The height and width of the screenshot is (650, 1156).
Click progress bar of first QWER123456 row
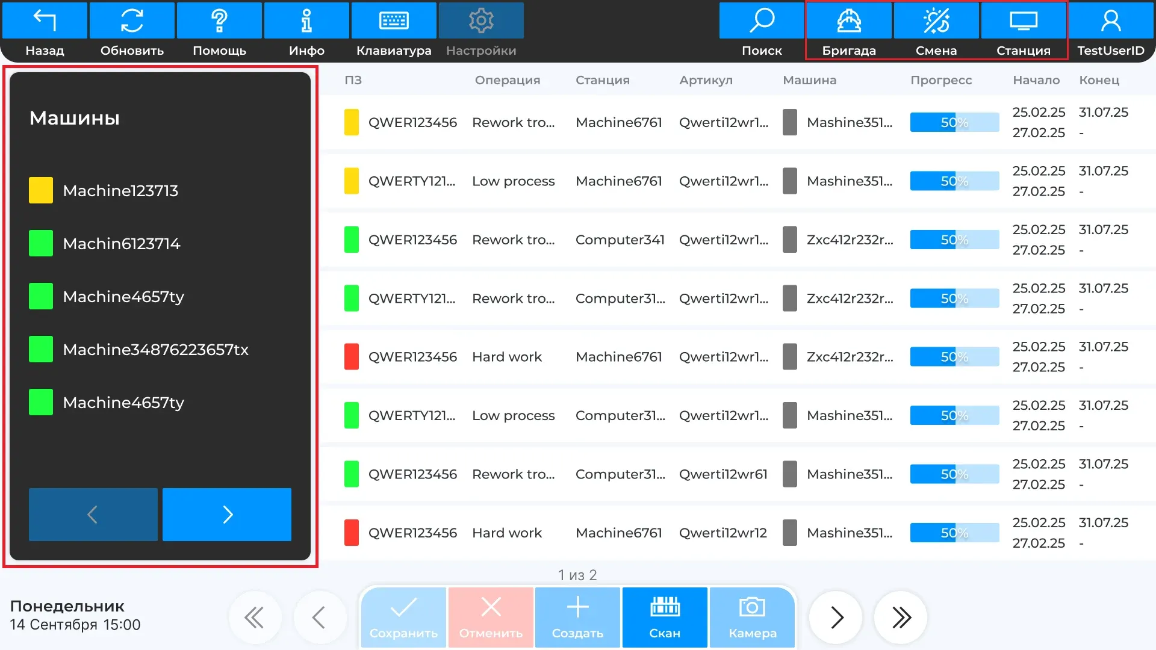click(954, 122)
